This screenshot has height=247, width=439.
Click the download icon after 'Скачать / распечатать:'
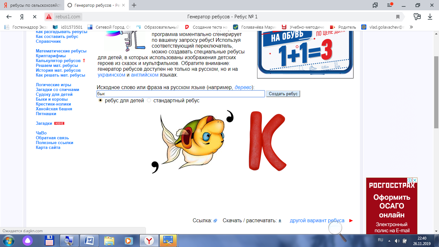coord(280,221)
